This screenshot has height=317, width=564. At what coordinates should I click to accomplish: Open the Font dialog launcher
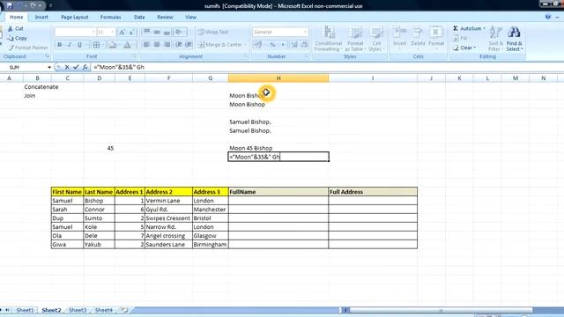pyautogui.click(x=135, y=56)
